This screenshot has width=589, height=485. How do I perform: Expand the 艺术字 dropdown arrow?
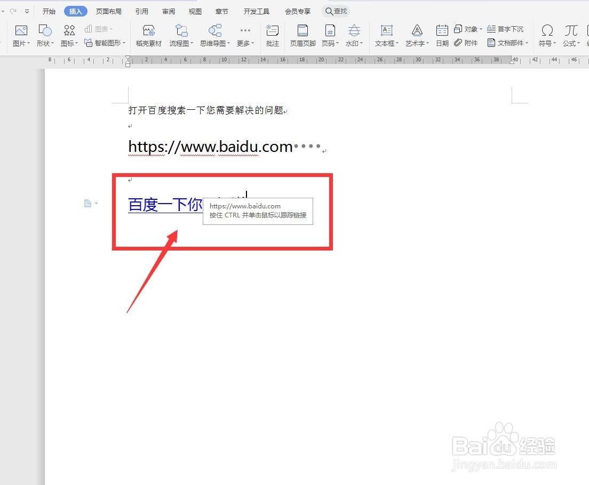427,44
